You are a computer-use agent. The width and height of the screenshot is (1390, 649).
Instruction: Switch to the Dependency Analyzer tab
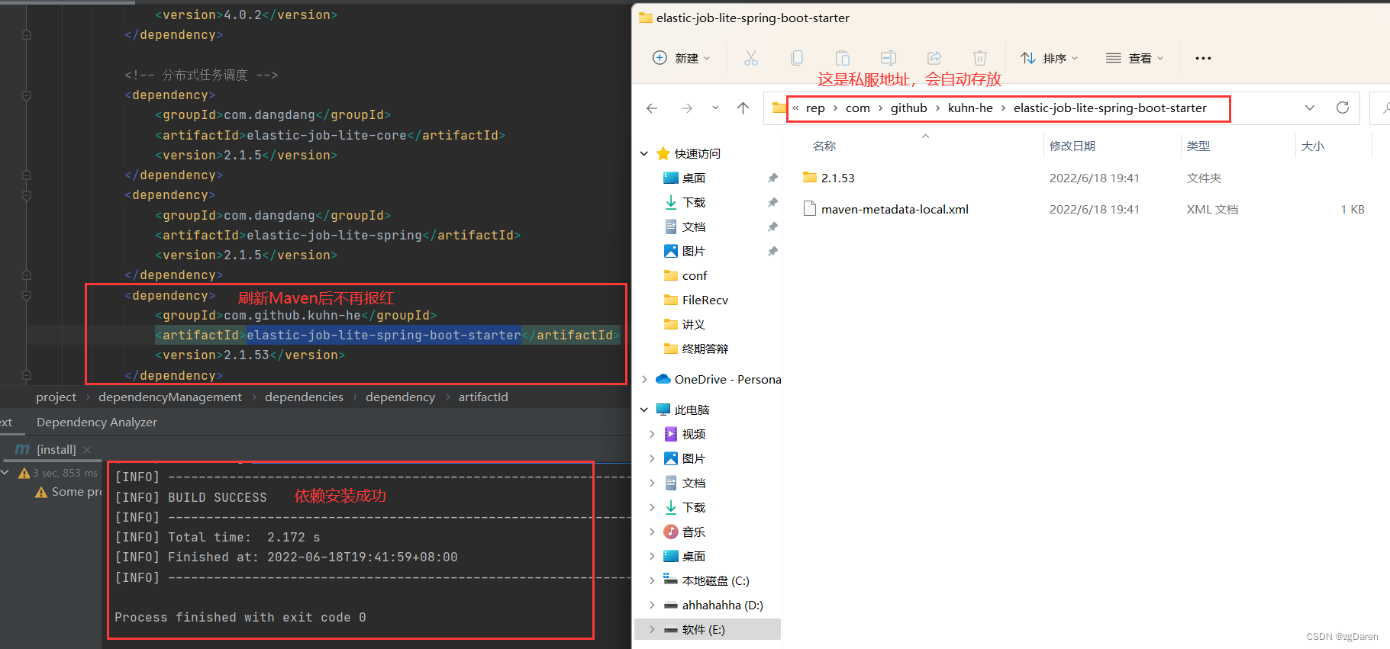point(97,422)
